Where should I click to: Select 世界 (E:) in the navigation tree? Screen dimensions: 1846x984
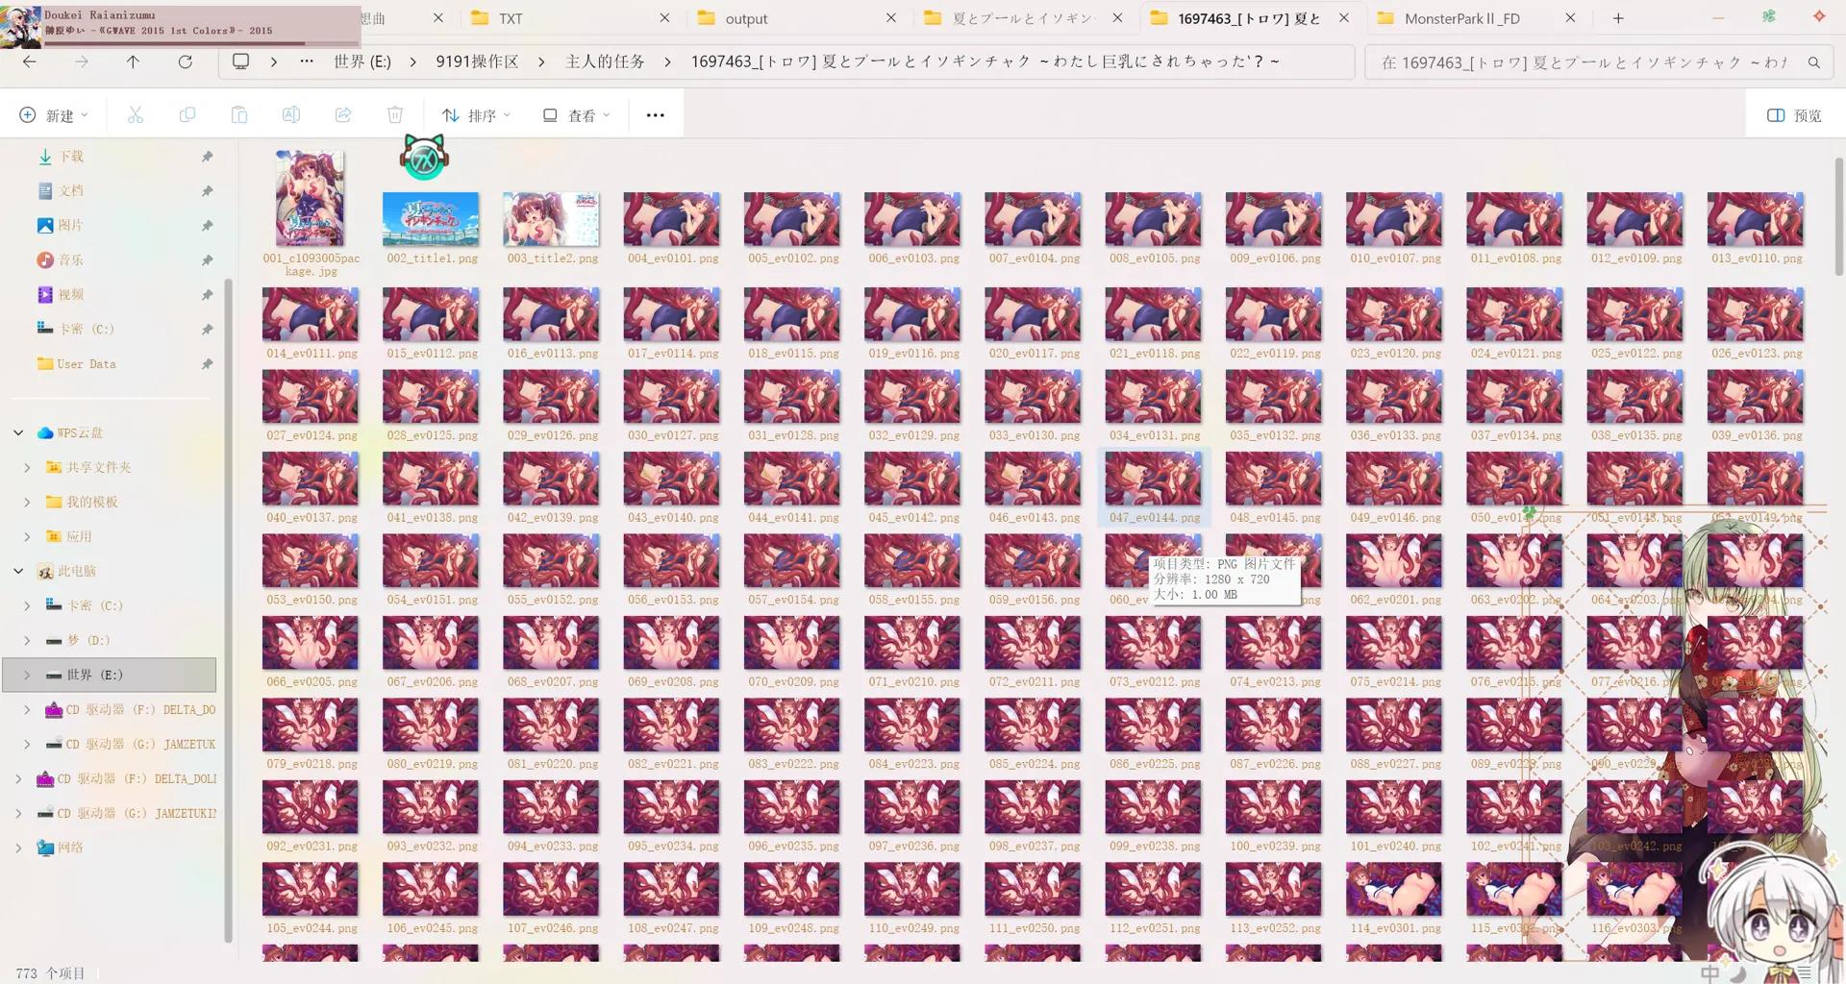click(x=110, y=676)
